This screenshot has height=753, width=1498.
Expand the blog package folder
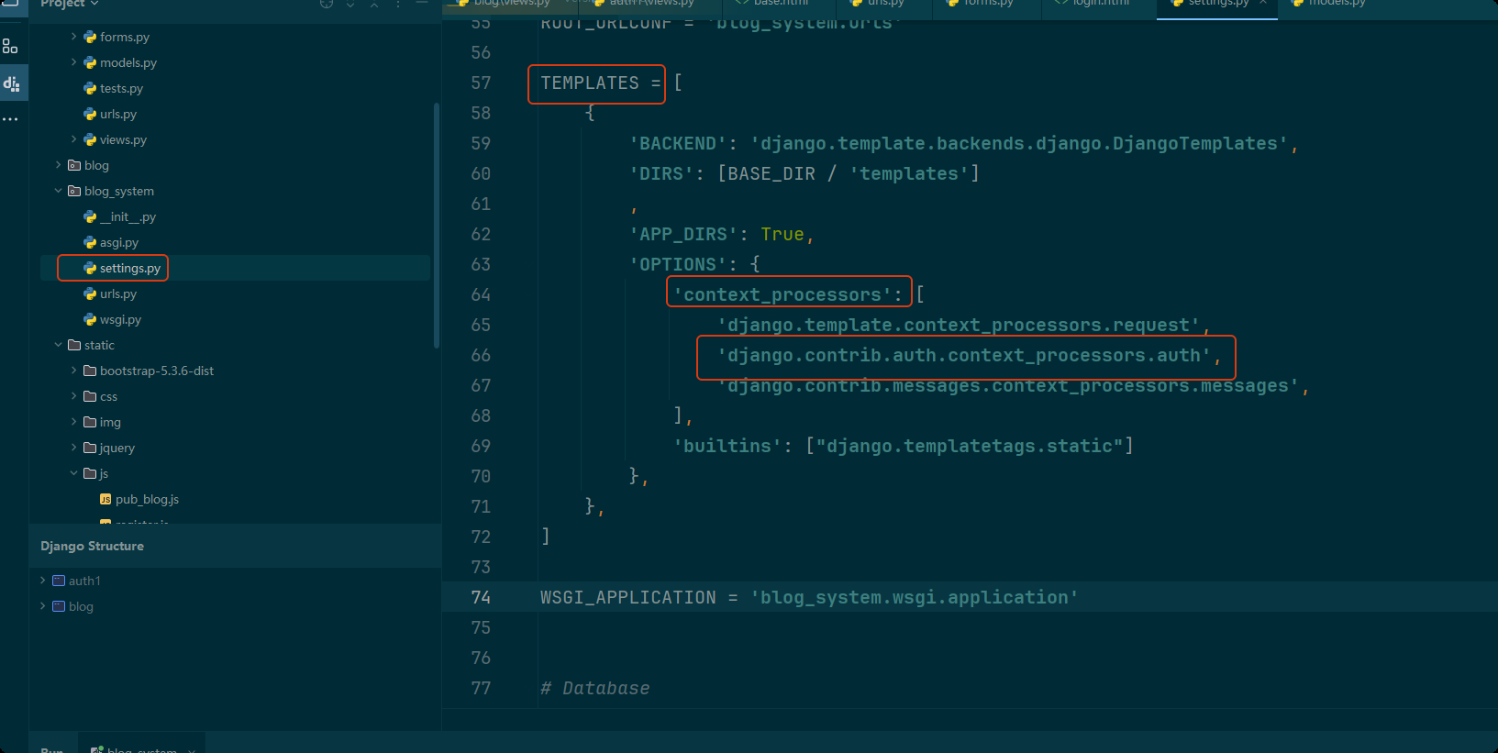click(x=59, y=165)
